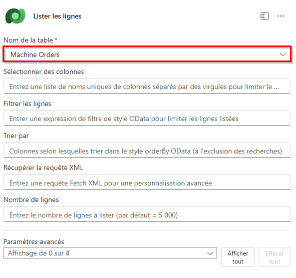296x278 pixels.
Task: Click the Paramètres avancés dropdown chevron arrow
Action: 210,253
